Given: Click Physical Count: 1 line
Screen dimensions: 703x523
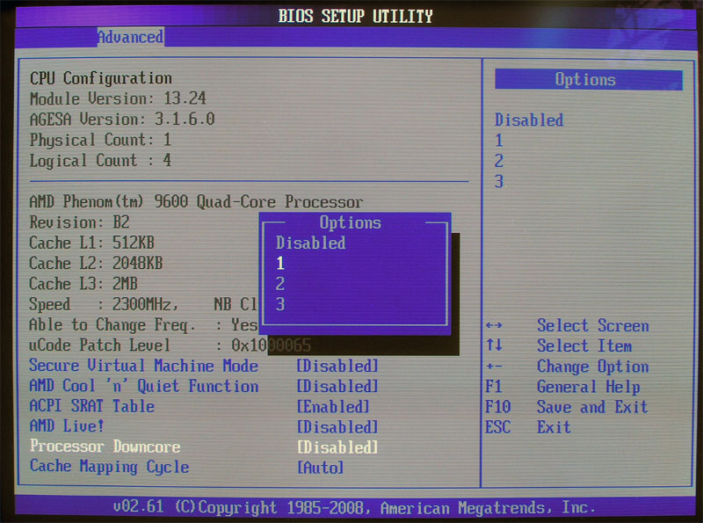Looking at the screenshot, I should [100, 140].
